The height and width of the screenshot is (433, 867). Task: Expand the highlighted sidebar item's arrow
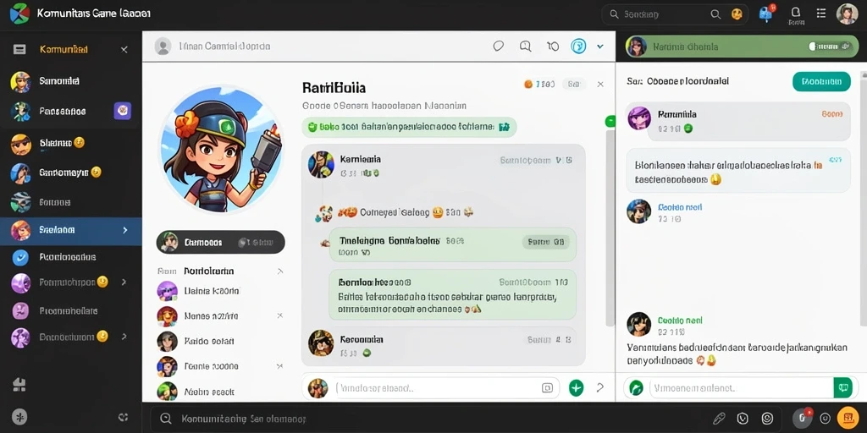coord(125,230)
